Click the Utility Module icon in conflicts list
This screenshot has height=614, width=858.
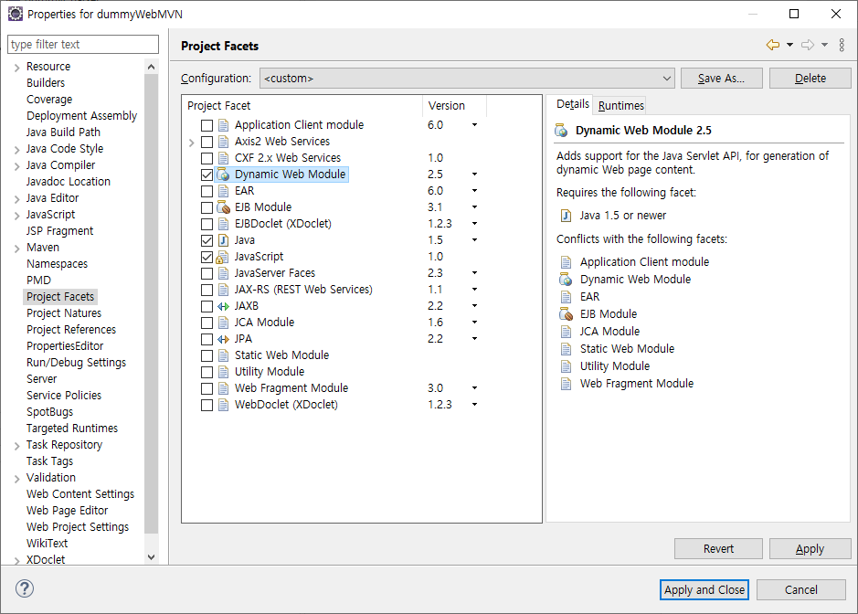point(566,366)
